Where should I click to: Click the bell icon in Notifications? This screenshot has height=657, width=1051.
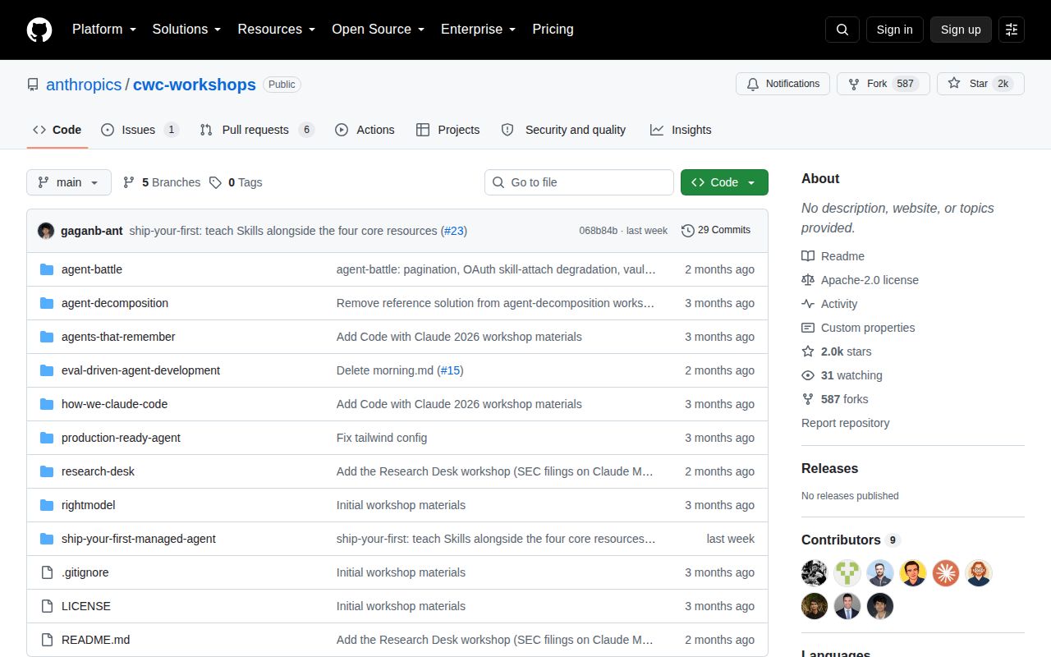pyautogui.click(x=753, y=84)
